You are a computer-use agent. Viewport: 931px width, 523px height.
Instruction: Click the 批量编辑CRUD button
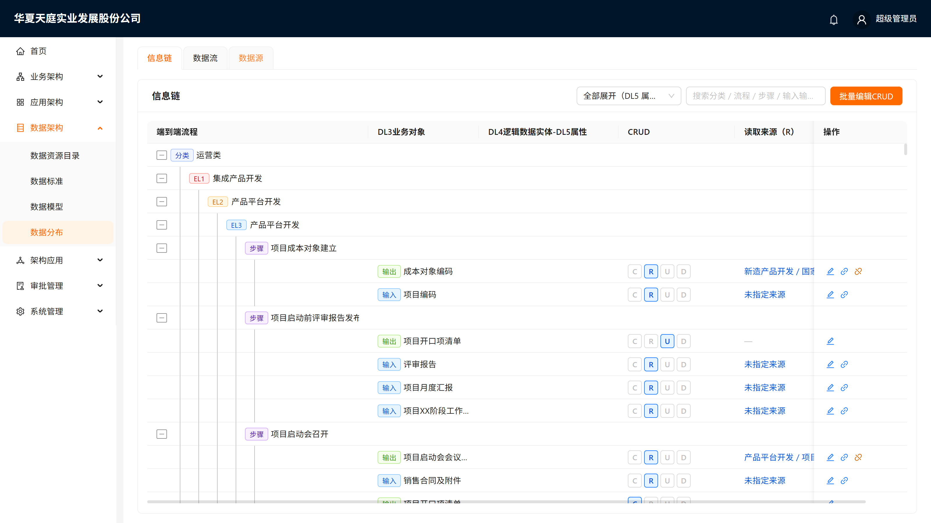tap(866, 96)
